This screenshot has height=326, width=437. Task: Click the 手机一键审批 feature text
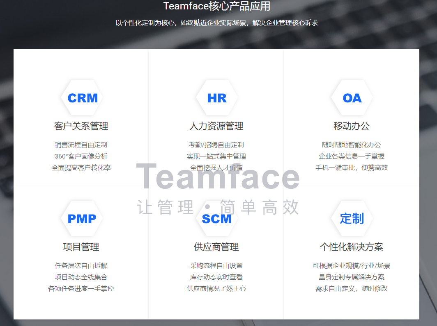[x=352, y=168]
